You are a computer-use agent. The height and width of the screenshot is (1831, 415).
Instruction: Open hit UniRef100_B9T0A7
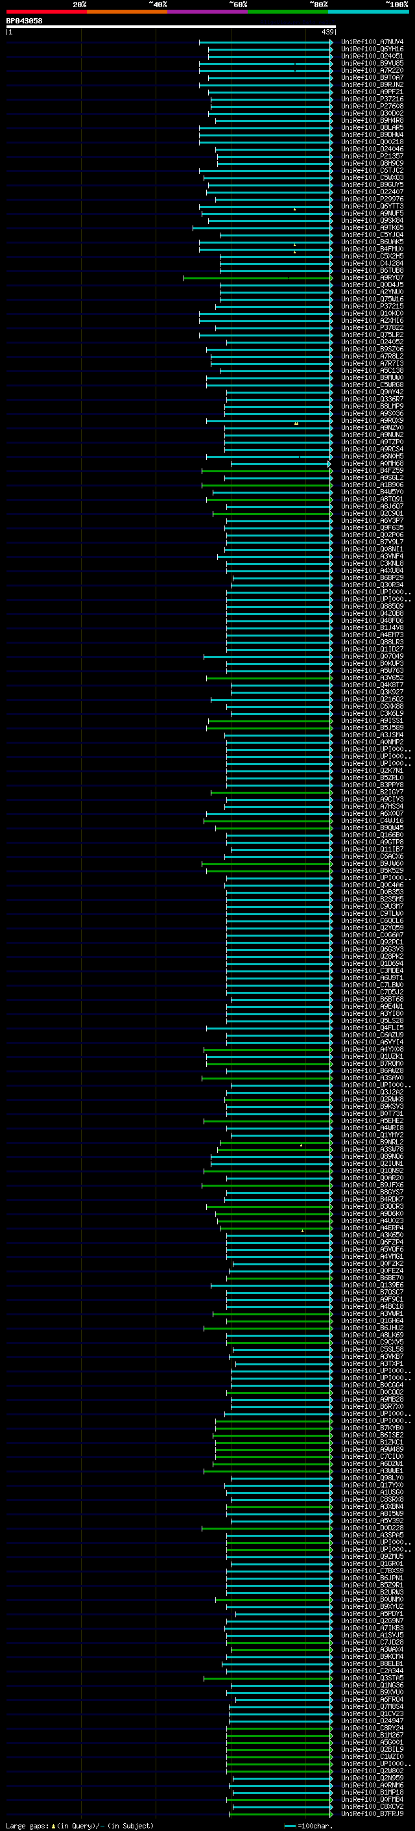pos(372,77)
